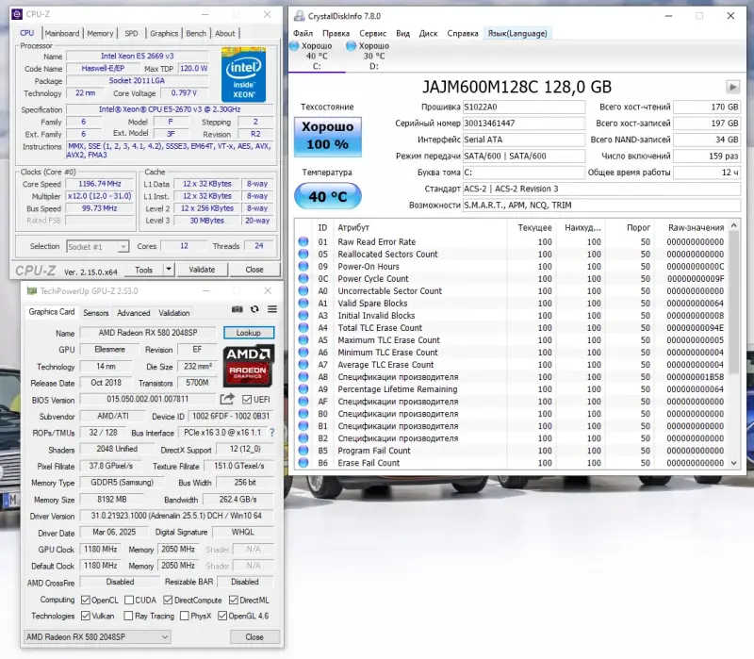Screen dimensions: 754x659
Task: Open the Сервис menu in CrystalDiskInfo
Action: click(372, 33)
